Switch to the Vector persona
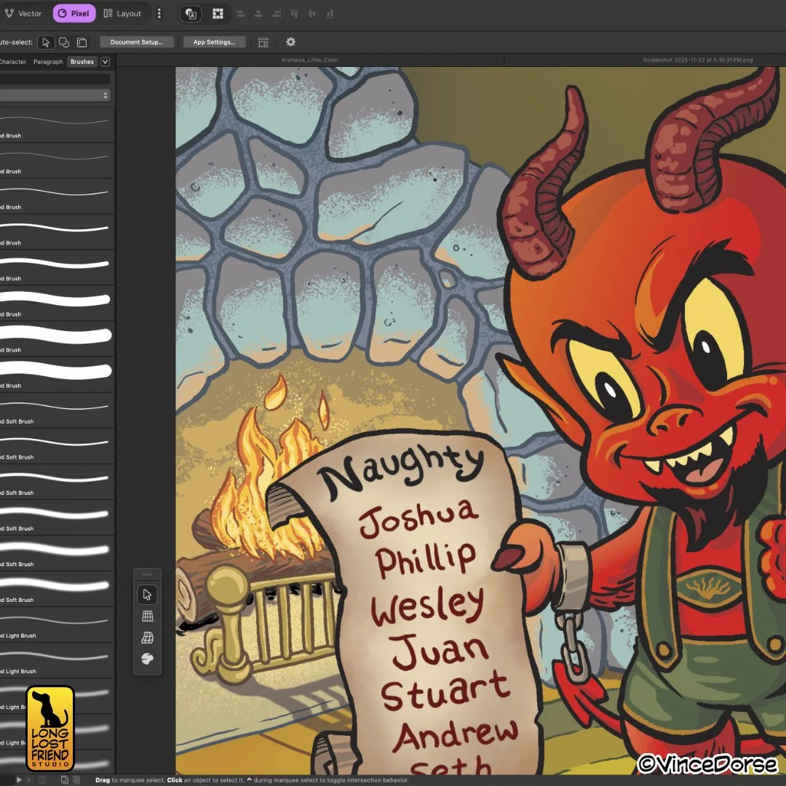Image resolution: width=786 pixels, height=786 pixels. pos(23,14)
